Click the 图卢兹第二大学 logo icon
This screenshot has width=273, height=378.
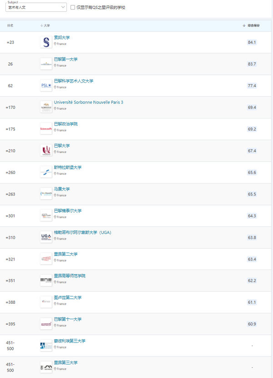tap(46, 302)
